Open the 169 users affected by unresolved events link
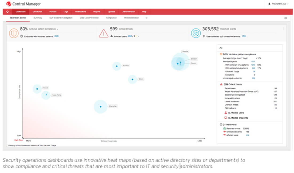 pyautogui.click(x=244, y=36)
